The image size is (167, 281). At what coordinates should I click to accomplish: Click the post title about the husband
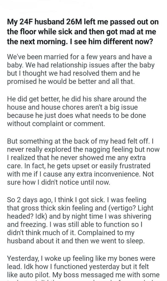[82, 32]
